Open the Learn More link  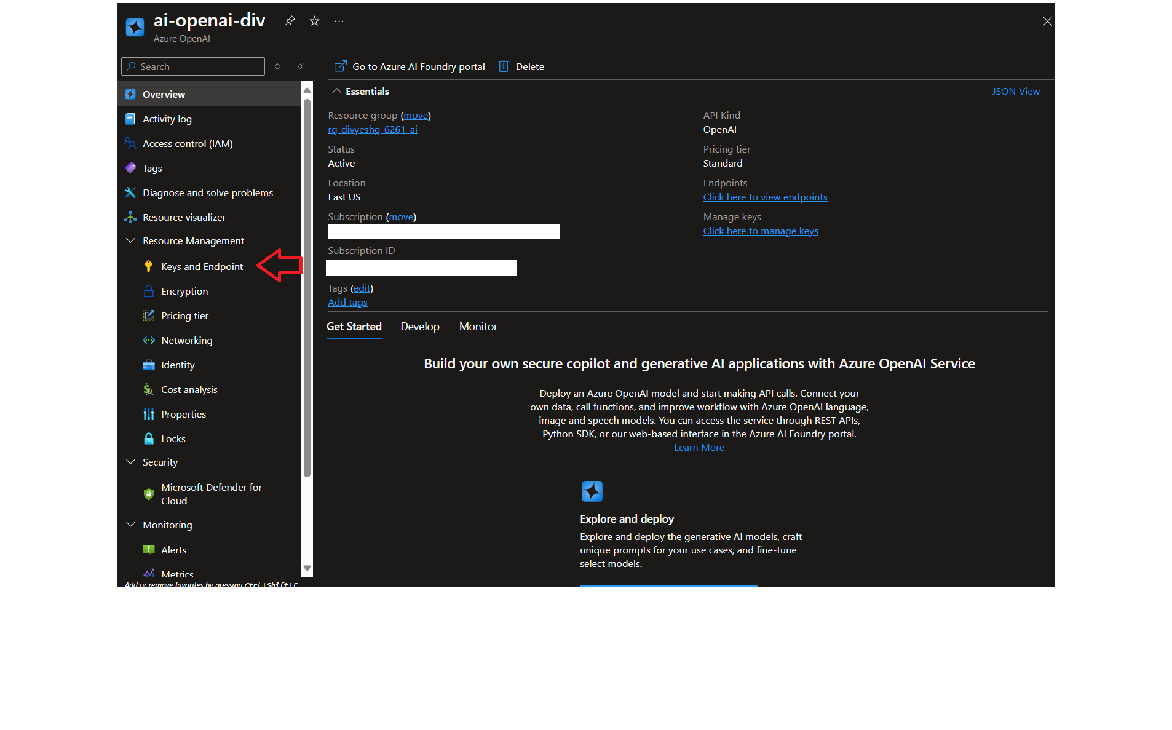699,447
